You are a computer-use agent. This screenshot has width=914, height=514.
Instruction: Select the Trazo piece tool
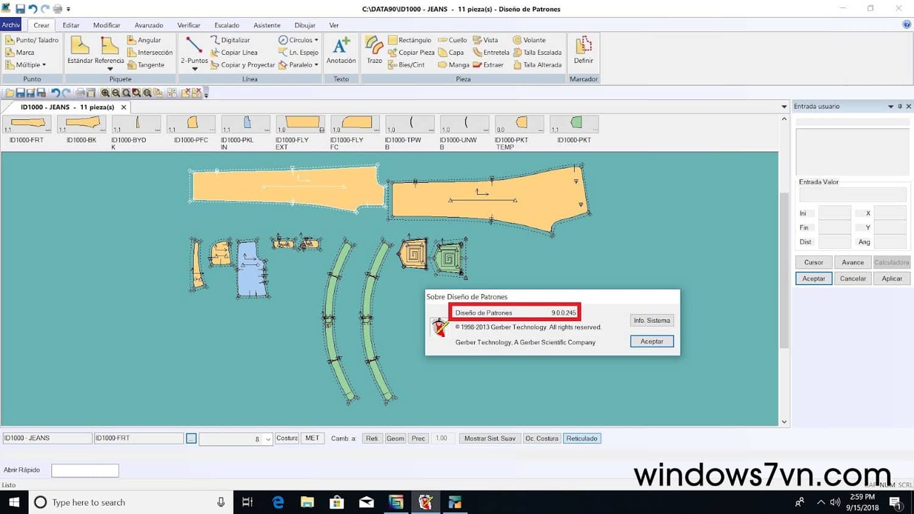point(374,50)
